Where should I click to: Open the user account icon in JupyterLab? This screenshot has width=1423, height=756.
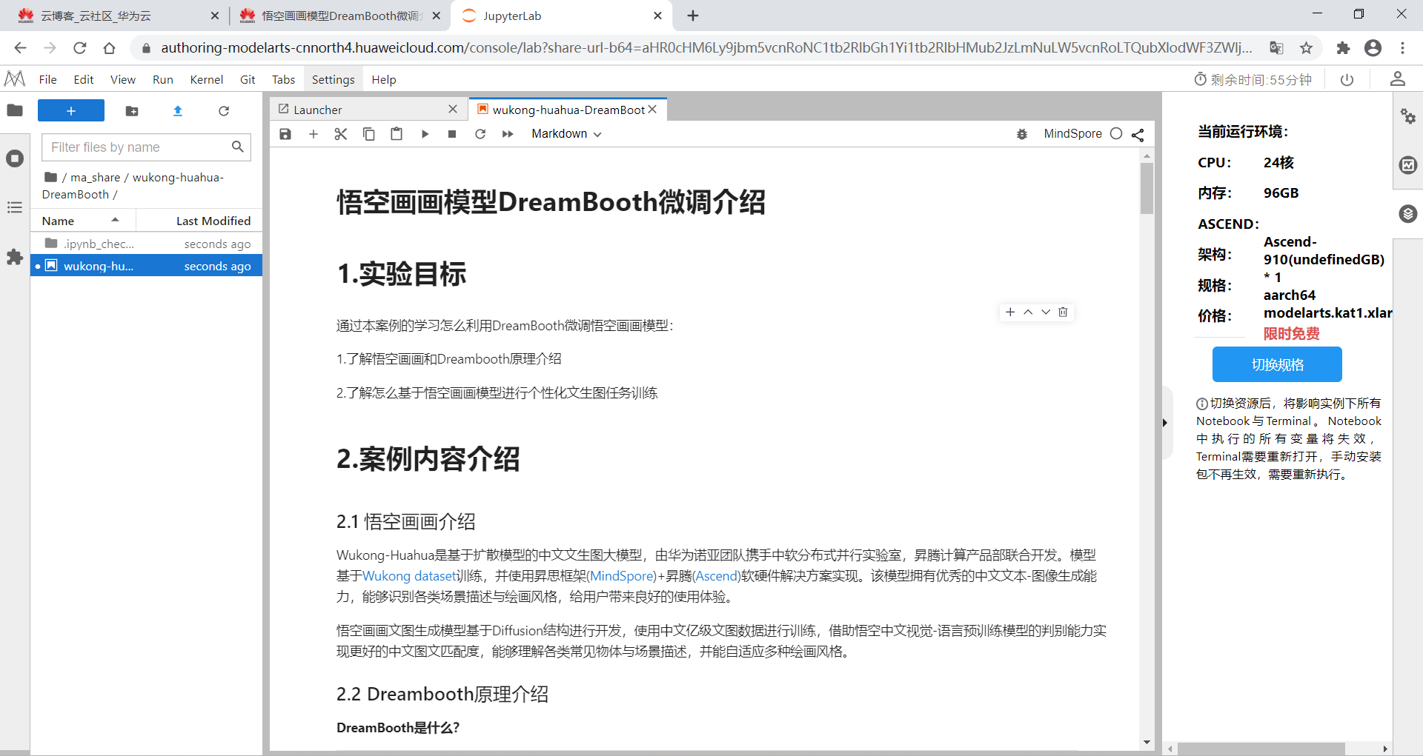click(x=1398, y=79)
